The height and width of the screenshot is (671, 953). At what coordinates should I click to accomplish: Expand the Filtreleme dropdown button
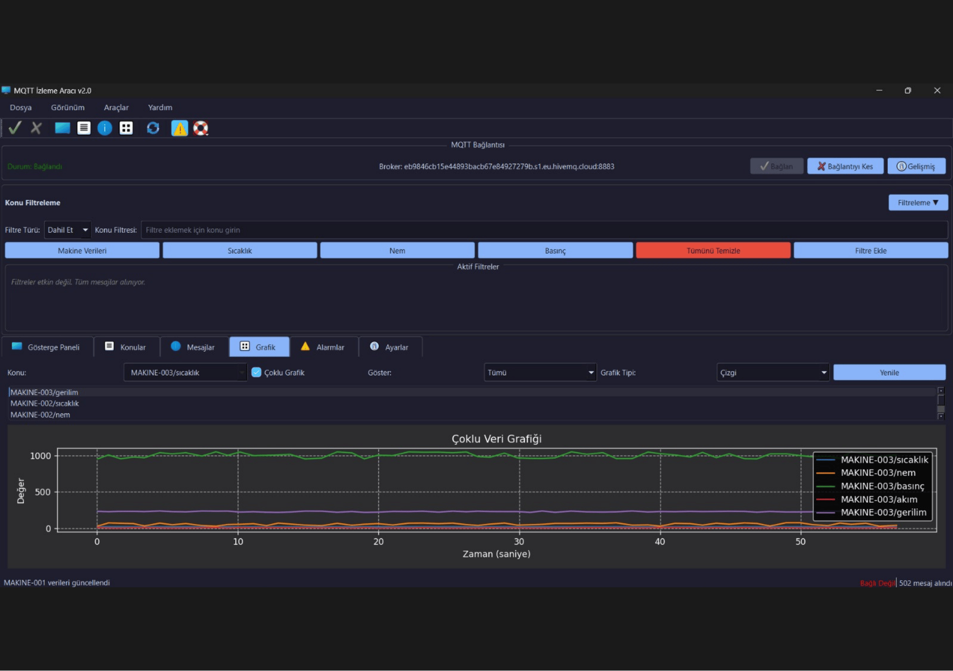point(918,202)
